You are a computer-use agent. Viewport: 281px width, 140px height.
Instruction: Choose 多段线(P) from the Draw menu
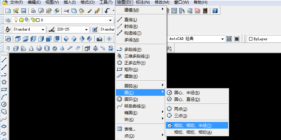[141, 49]
